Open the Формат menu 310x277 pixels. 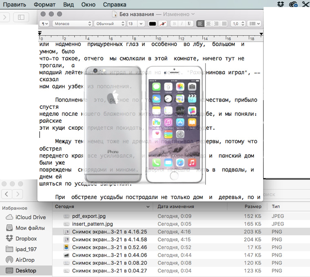[x=45, y=5]
